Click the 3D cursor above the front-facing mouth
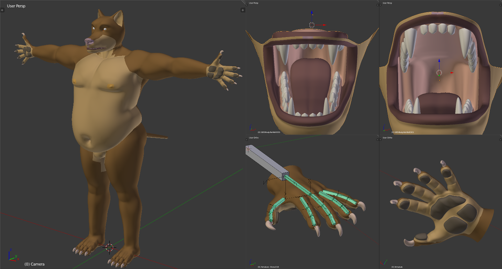Image resolution: width=502 pixels, height=269 pixels. coord(312,25)
